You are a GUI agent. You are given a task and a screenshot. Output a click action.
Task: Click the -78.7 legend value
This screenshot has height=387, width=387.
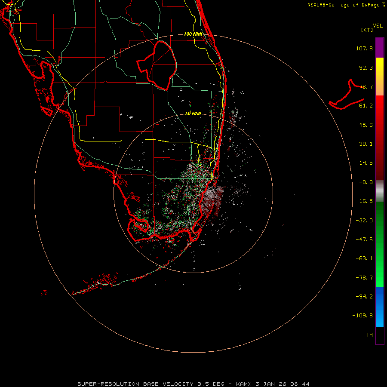[364, 278]
